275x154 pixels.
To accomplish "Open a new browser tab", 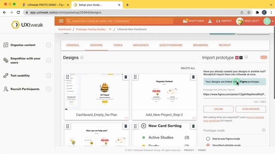I will (x=127, y=5).
